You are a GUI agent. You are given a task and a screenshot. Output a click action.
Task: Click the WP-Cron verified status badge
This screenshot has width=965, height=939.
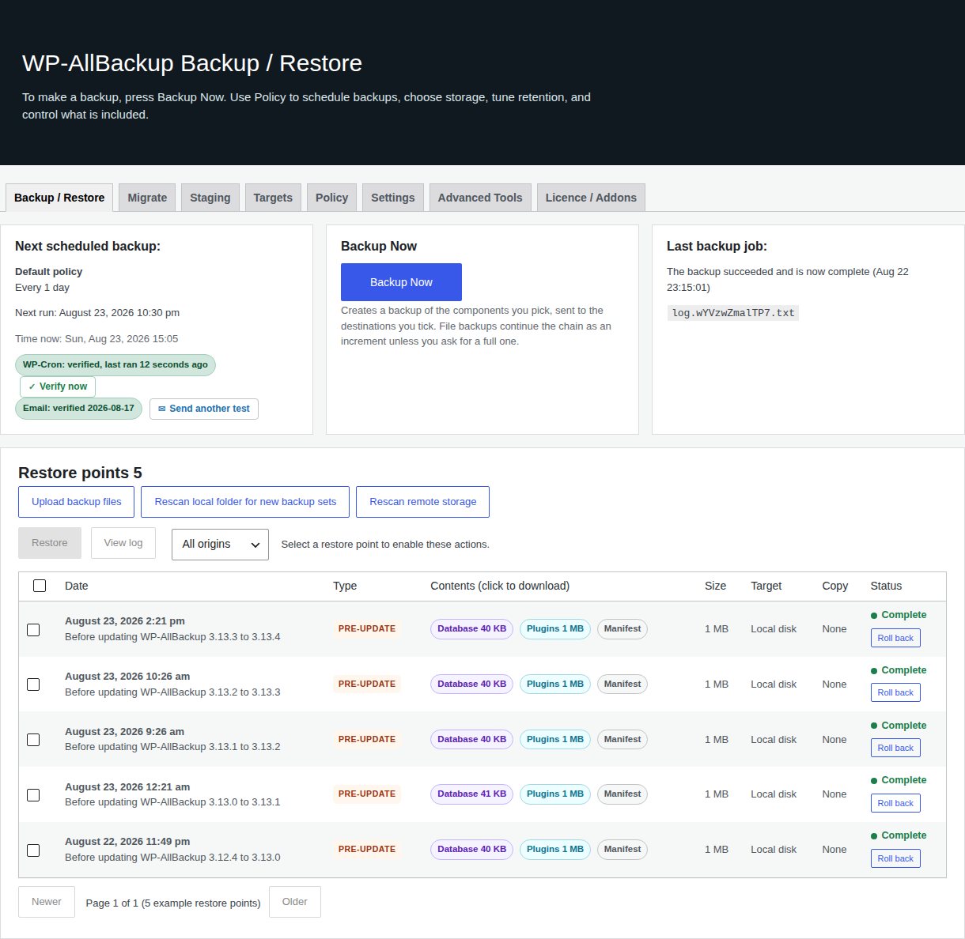tap(115, 365)
